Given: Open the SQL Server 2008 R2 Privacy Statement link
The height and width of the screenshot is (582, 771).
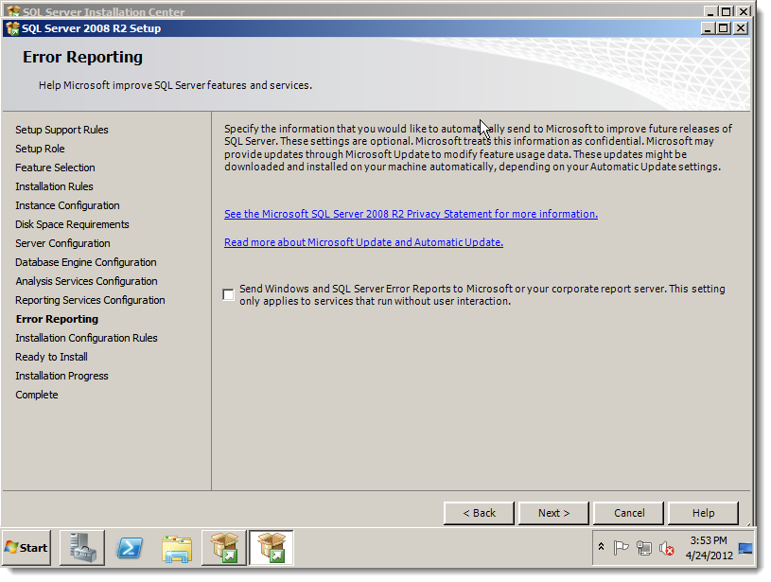Looking at the screenshot, I should tap(412, 214).
